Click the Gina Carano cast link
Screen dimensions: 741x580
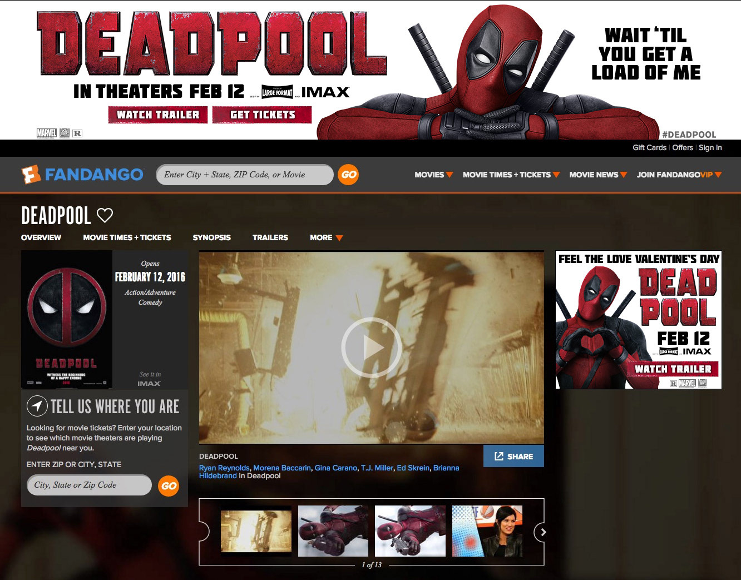click(336, 468)
